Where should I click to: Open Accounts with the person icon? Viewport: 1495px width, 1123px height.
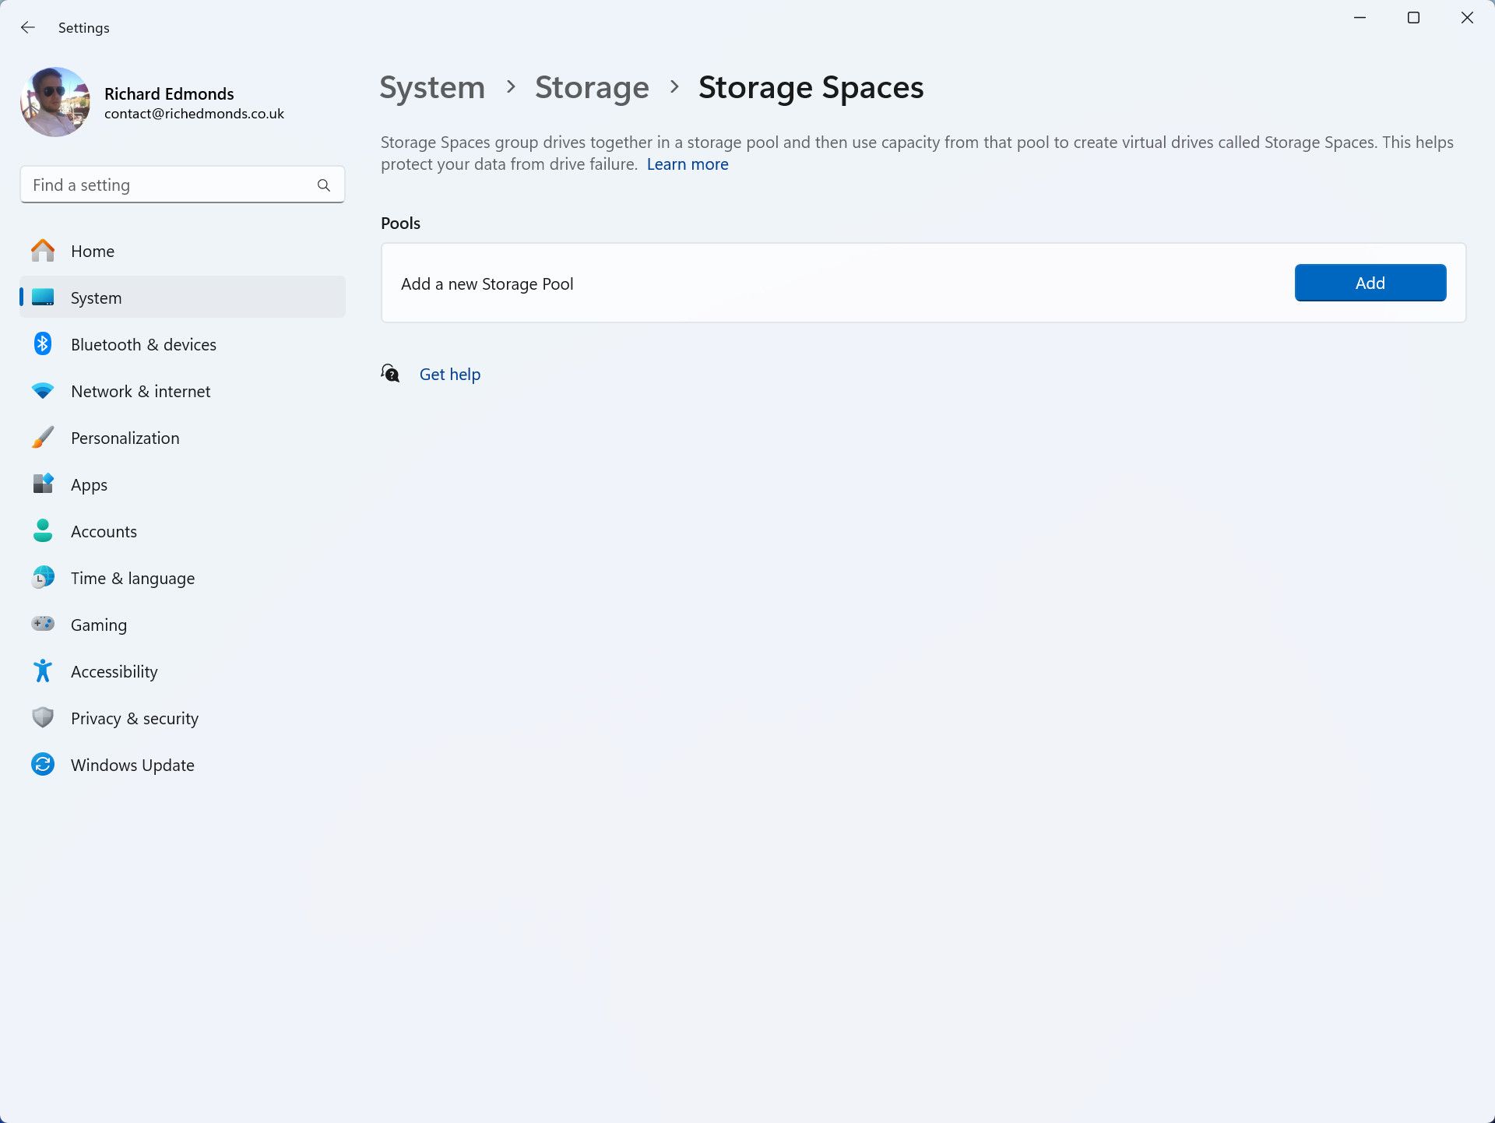pos(43,530)
